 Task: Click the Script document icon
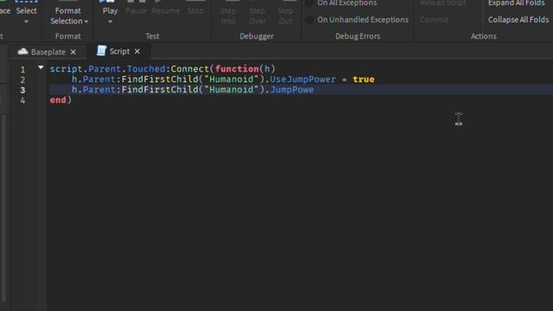coord(102,51)
